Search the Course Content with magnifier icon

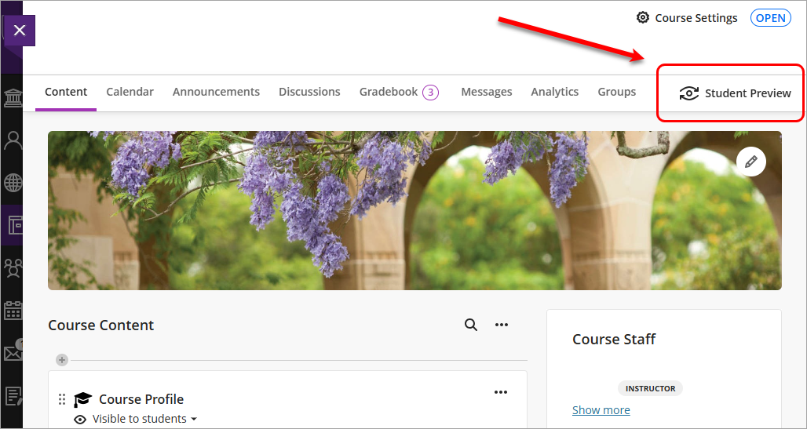click(471, 325)
